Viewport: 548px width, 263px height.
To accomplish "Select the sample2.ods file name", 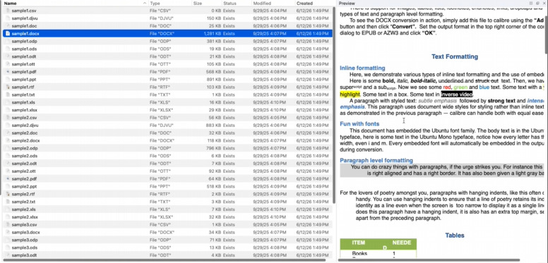I will tap(25, 156).
